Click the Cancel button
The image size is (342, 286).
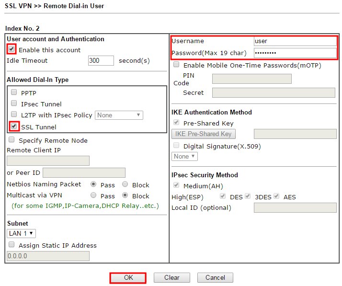pyautogui.click(x=215, y=278)
